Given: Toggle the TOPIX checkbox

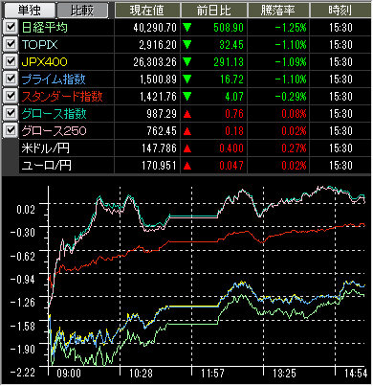Looking at the screenshot, I should click(11, 44).
